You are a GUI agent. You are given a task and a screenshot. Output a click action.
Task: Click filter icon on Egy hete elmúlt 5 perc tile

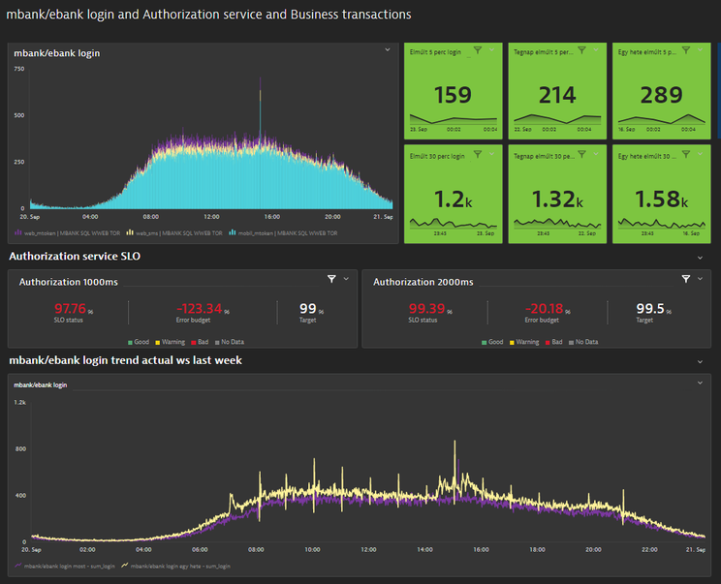coord(685,49)
